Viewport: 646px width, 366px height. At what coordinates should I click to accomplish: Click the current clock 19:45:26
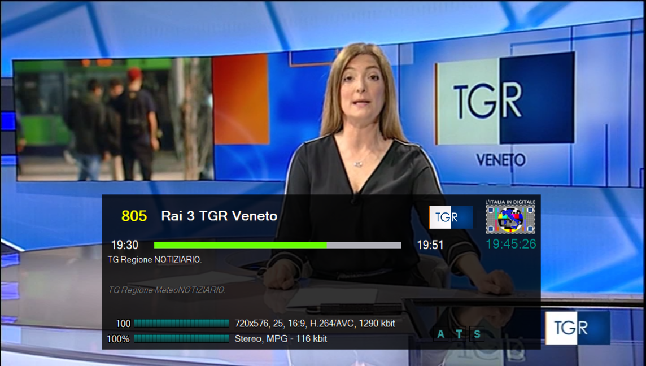tap(510, 244)
